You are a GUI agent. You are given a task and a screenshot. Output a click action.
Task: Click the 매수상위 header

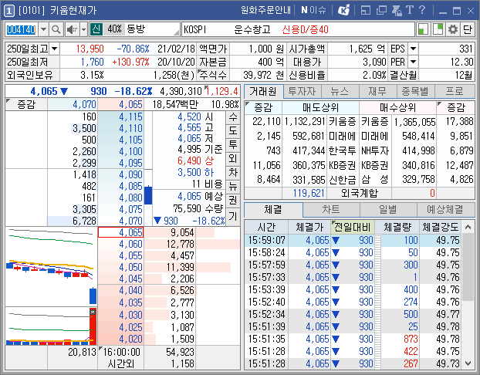[x=397, y=107]
